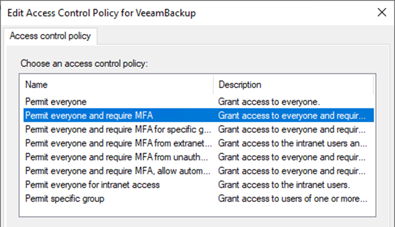Image resolution: width=395 pixels, height=227 pixels.
Task: Click the description cell of the highlighted MFA row
Action: tap(291, 115)
